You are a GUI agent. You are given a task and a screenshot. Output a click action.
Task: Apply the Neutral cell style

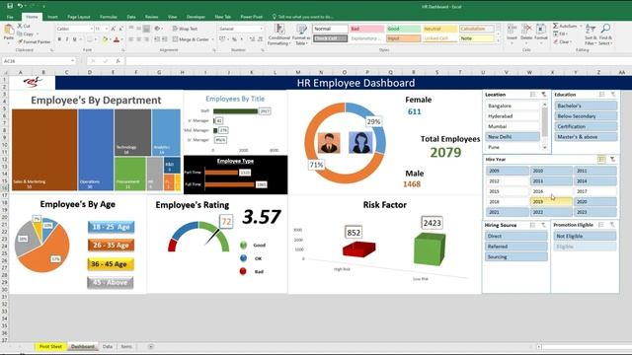click(x=439, y=29)
